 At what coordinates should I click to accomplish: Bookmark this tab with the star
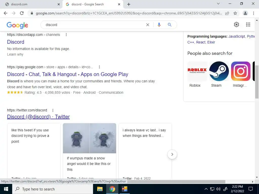point(235,13)
